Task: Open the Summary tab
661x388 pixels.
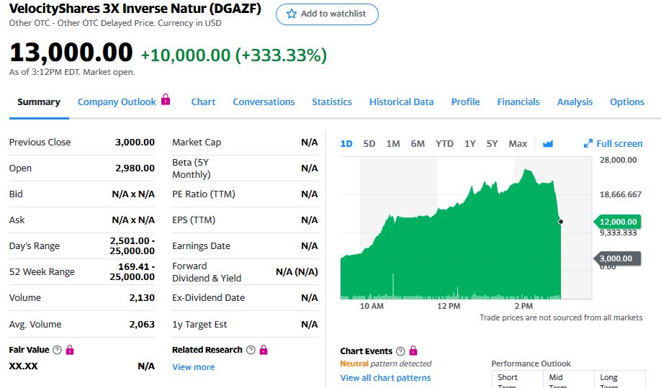Action: coord(39,102)
